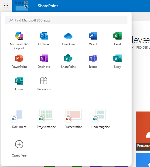Open the Microsoft 365 Copilot app
The width and height of the screenshot is (150, 167).
pyautogui.click(x=19, y=41)
